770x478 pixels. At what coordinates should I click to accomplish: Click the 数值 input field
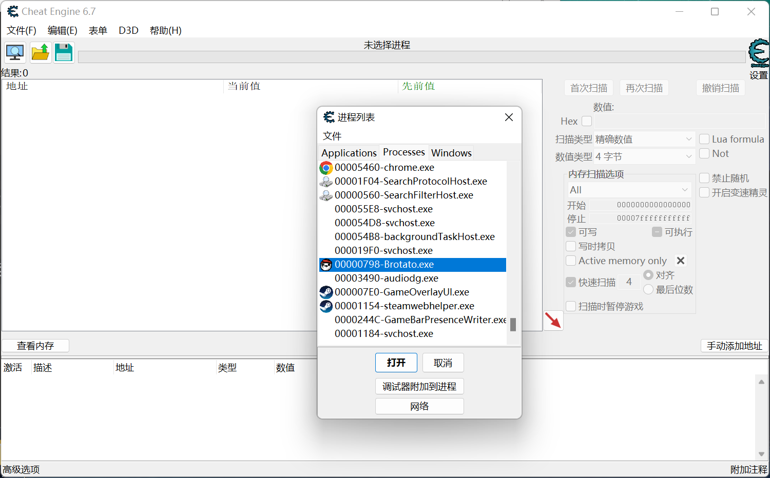(x=680, y=121)
